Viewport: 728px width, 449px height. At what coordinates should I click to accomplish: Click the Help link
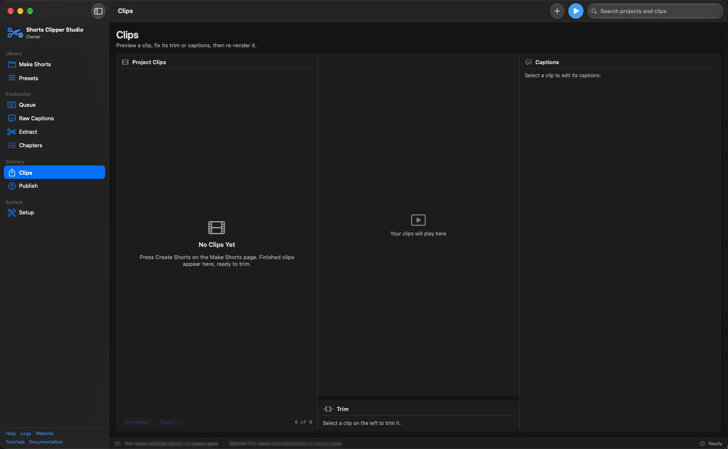pyautogui.click(x=11, y=433)
